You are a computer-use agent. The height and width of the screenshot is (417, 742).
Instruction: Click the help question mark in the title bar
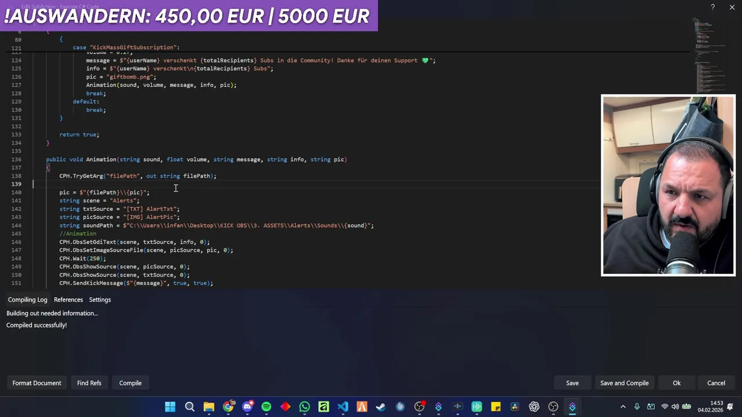tap(712, 7)
